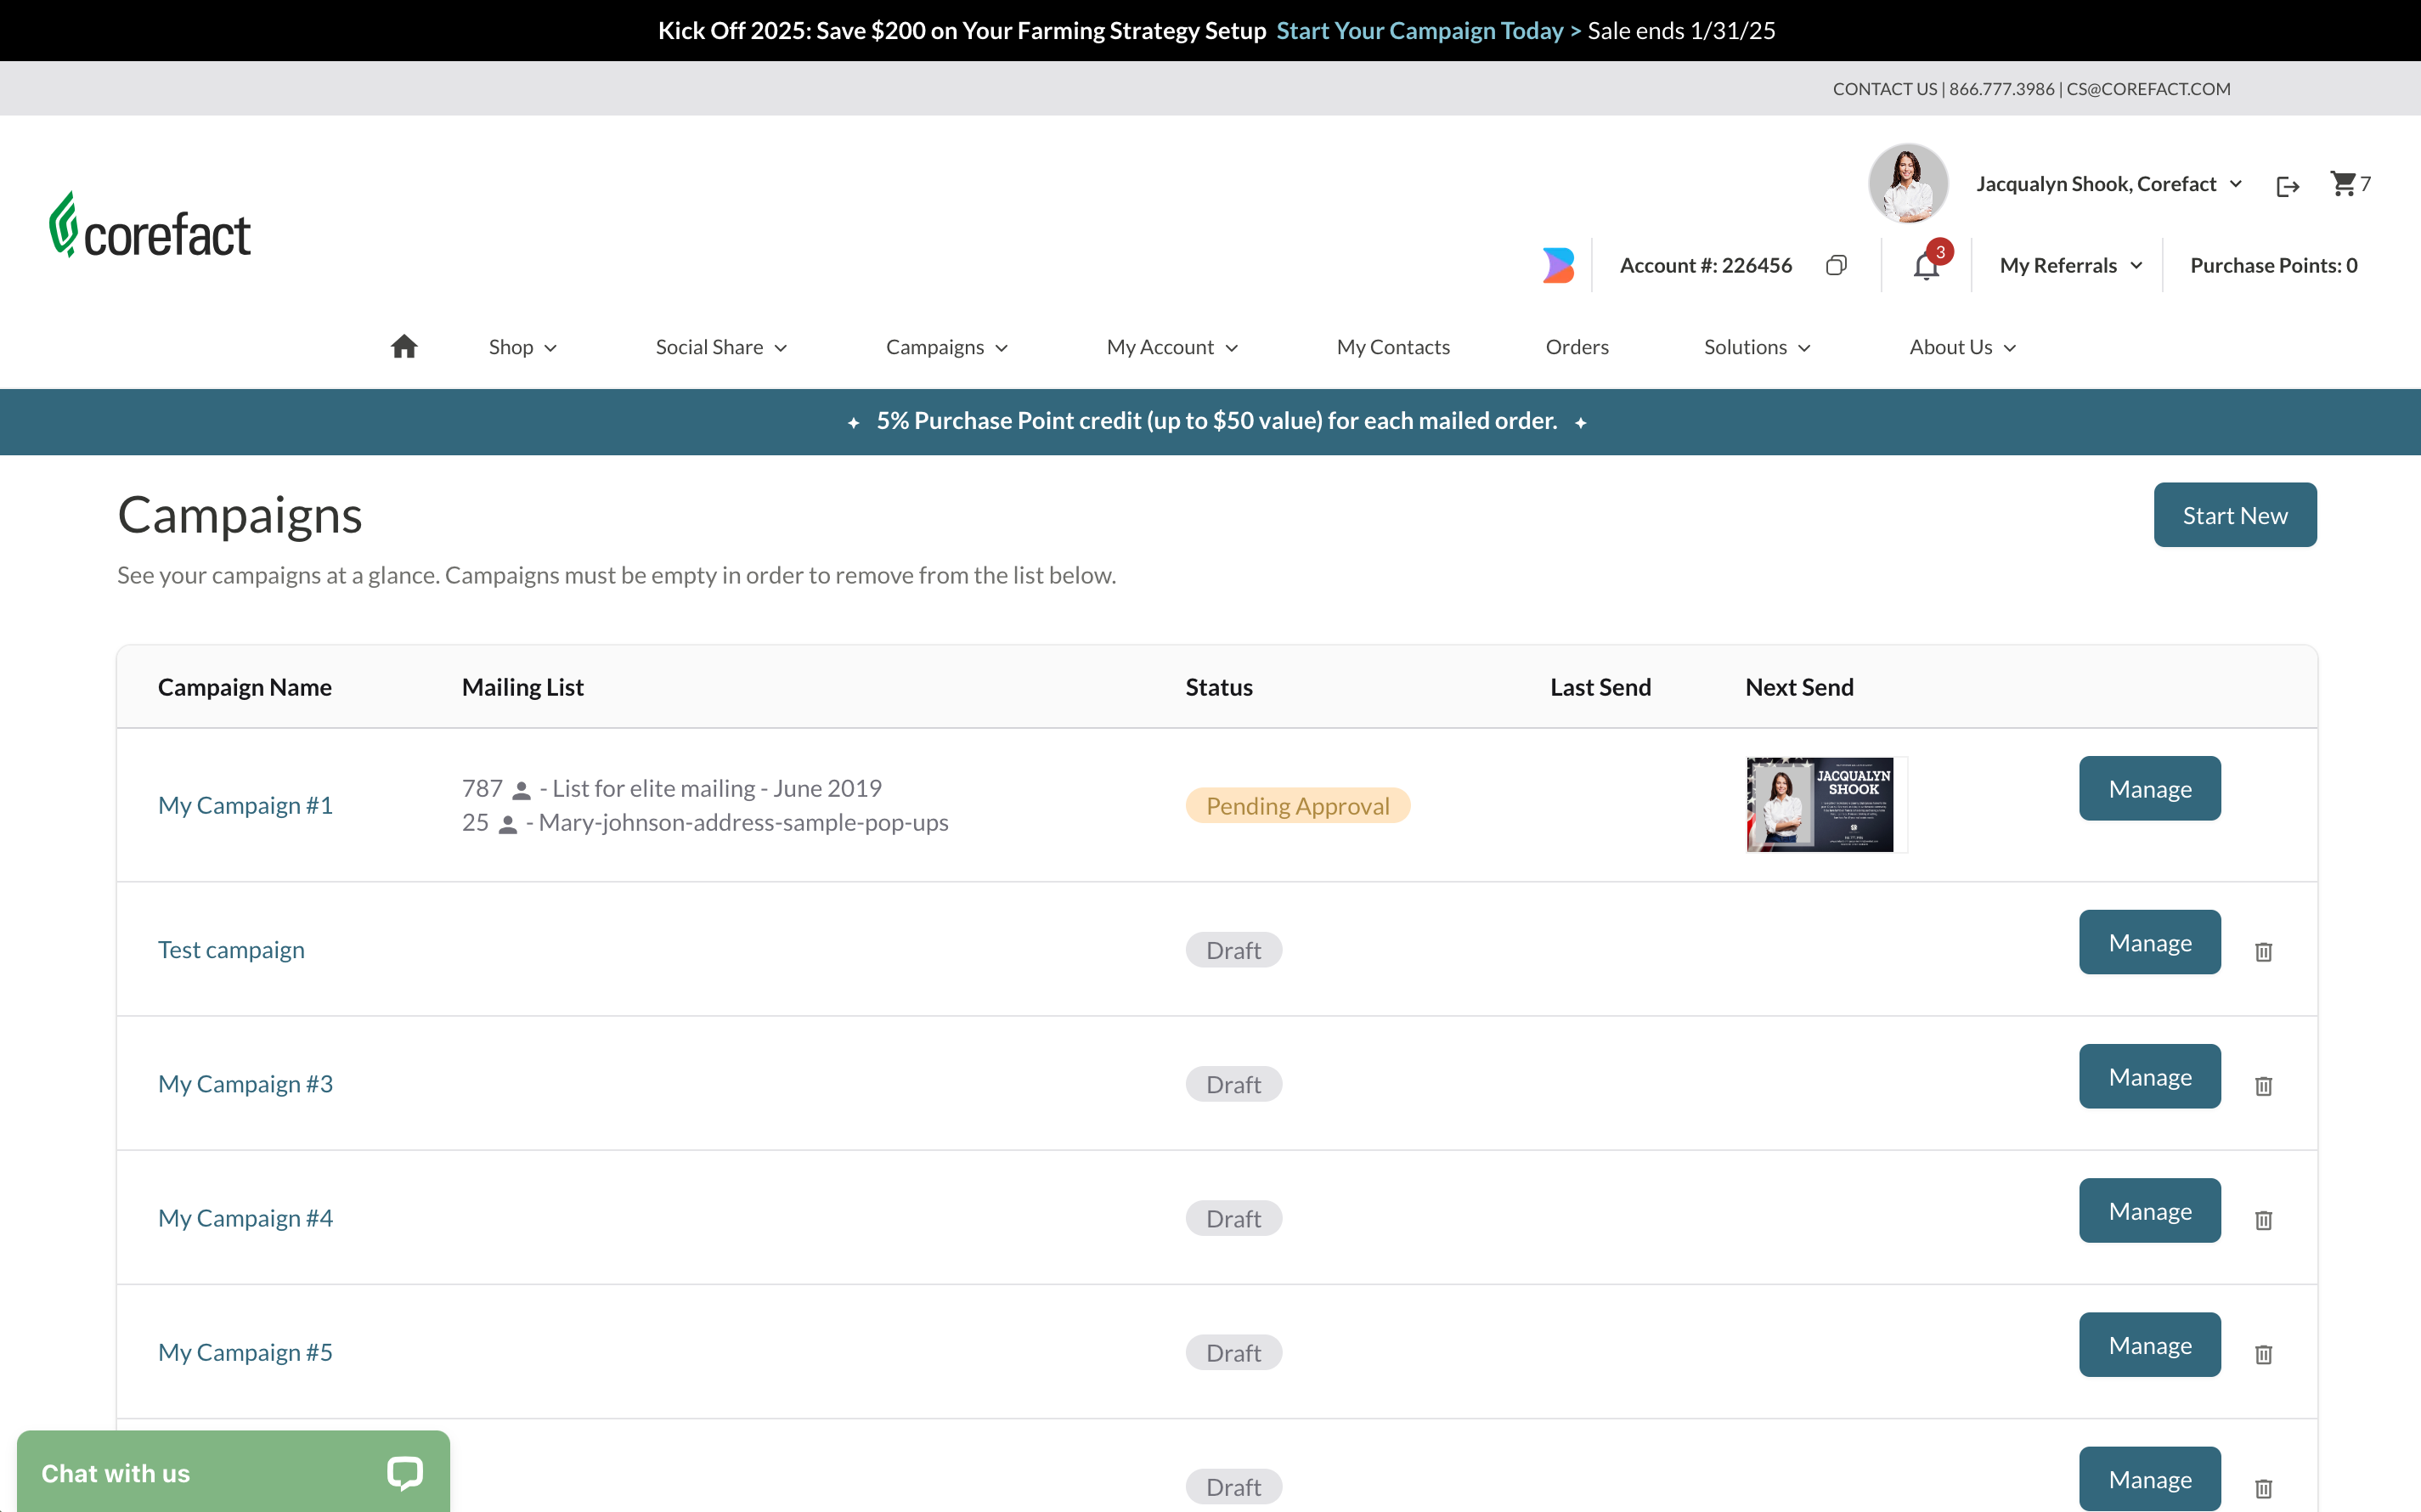This screenshot has height=1512, width=2421.
Task: Click the colorful B logo icon
Action: pyautogui.click(x=1558, y=265)
